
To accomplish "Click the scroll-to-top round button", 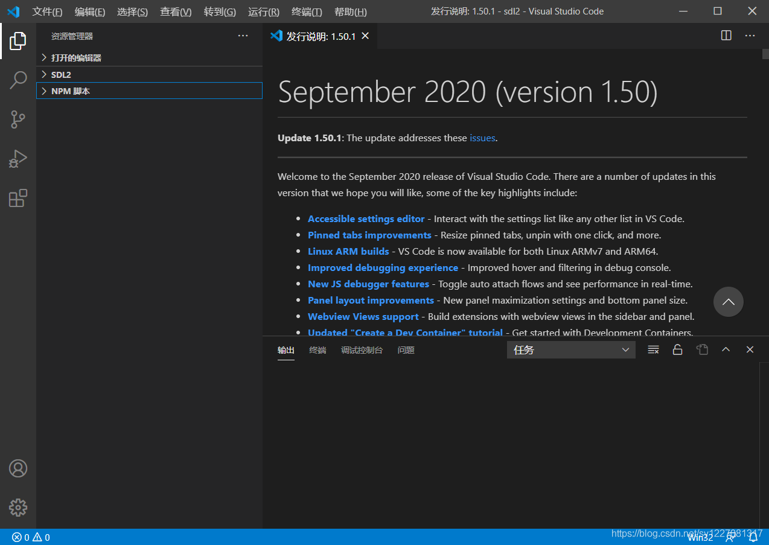I will pyautogui.click(x=728, y=302).
